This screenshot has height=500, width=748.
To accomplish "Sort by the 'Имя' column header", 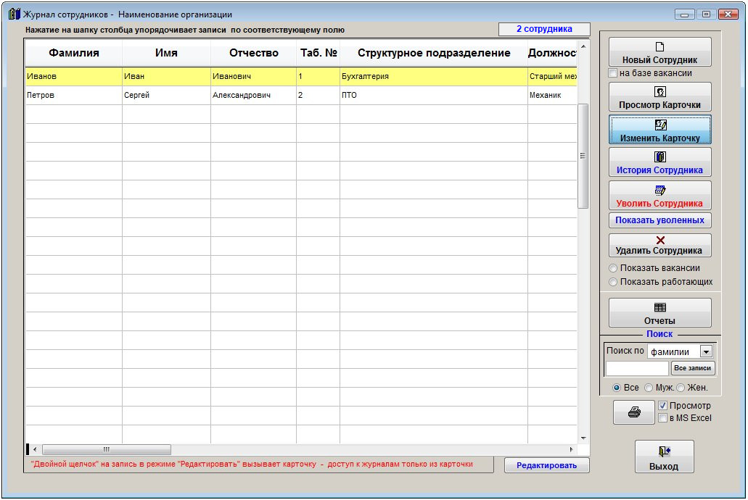I will point(166,53).
